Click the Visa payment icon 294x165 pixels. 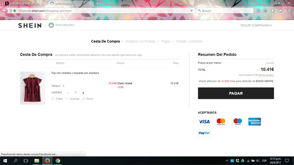(204, 122)
